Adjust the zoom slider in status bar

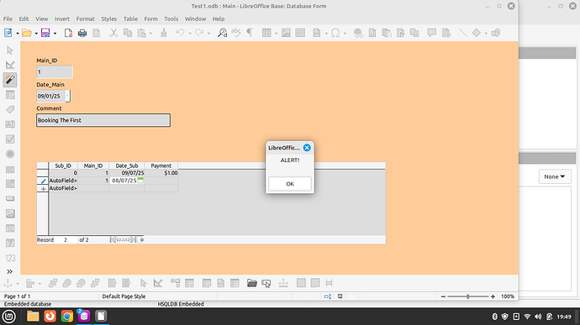click(467, 296)
